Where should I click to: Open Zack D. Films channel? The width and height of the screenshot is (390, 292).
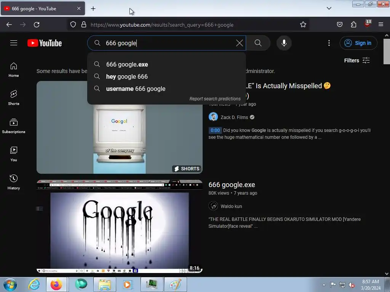point(234,117)
